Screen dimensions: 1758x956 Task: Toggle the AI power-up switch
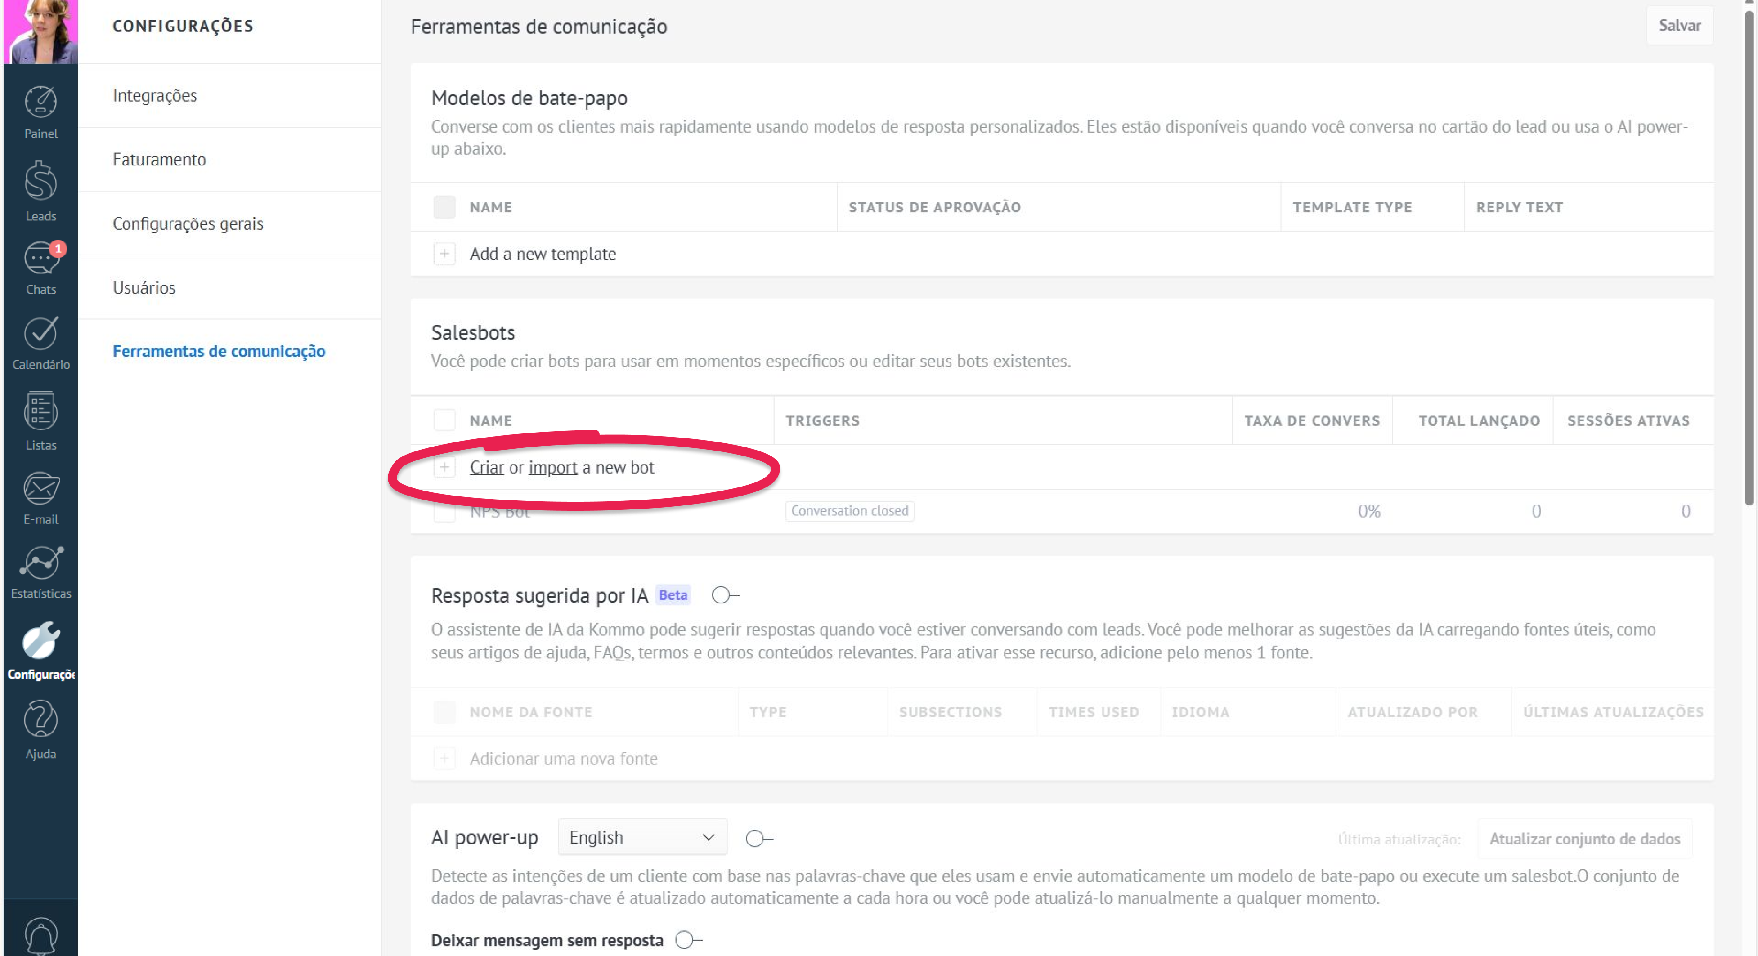tap(758, 838)
